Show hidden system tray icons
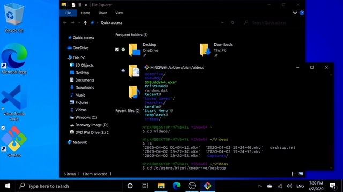Image resolution: width=343 pixels, height=192 pixels. coord(259,186)
